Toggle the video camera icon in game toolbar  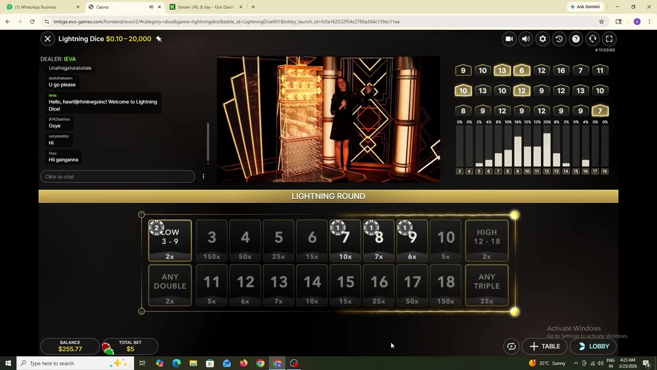pos(509,39)
